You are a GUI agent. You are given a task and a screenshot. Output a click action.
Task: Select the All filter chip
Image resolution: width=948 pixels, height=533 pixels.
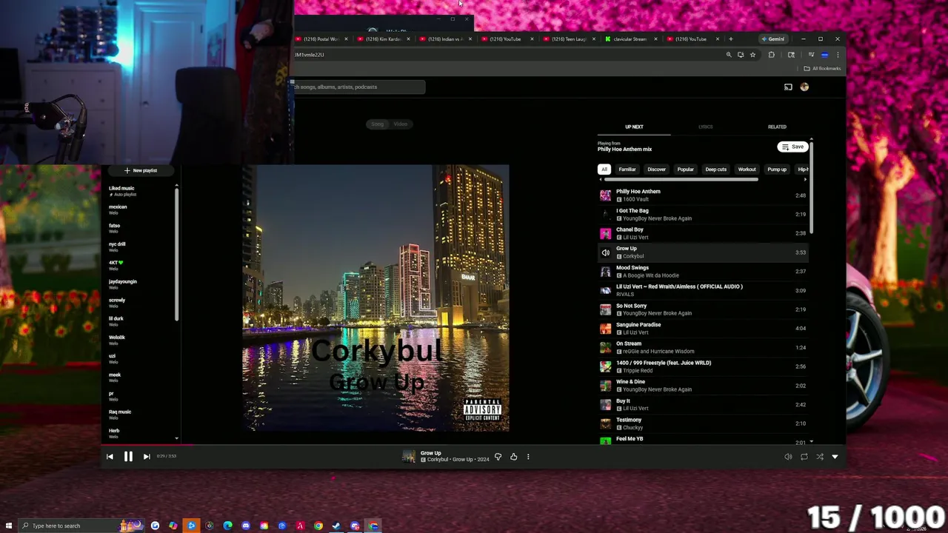tap(604, 170)
